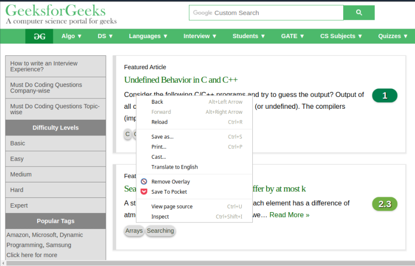
Task: Click the green search magnifier button
Action: point(359,12)
